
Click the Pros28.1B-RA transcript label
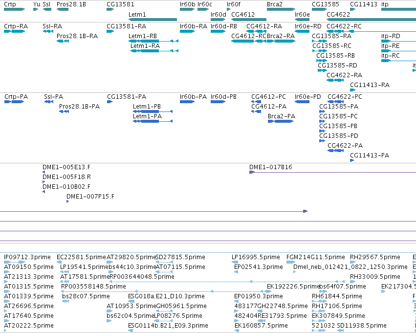(77, 36)
